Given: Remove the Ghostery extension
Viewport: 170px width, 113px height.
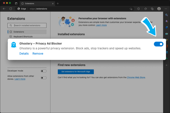Looking at the screenshot, I should click(38, 54).
